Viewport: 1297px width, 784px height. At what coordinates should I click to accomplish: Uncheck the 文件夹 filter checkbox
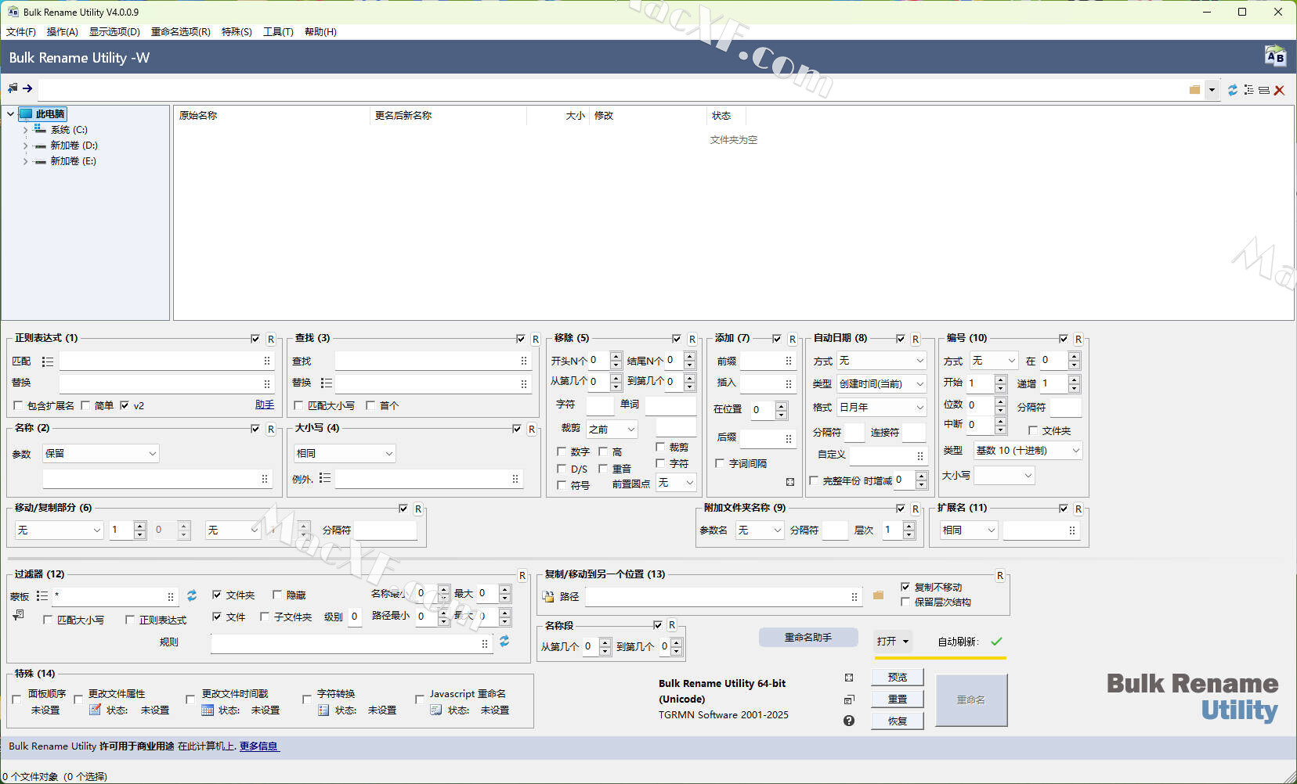(217, 595)
